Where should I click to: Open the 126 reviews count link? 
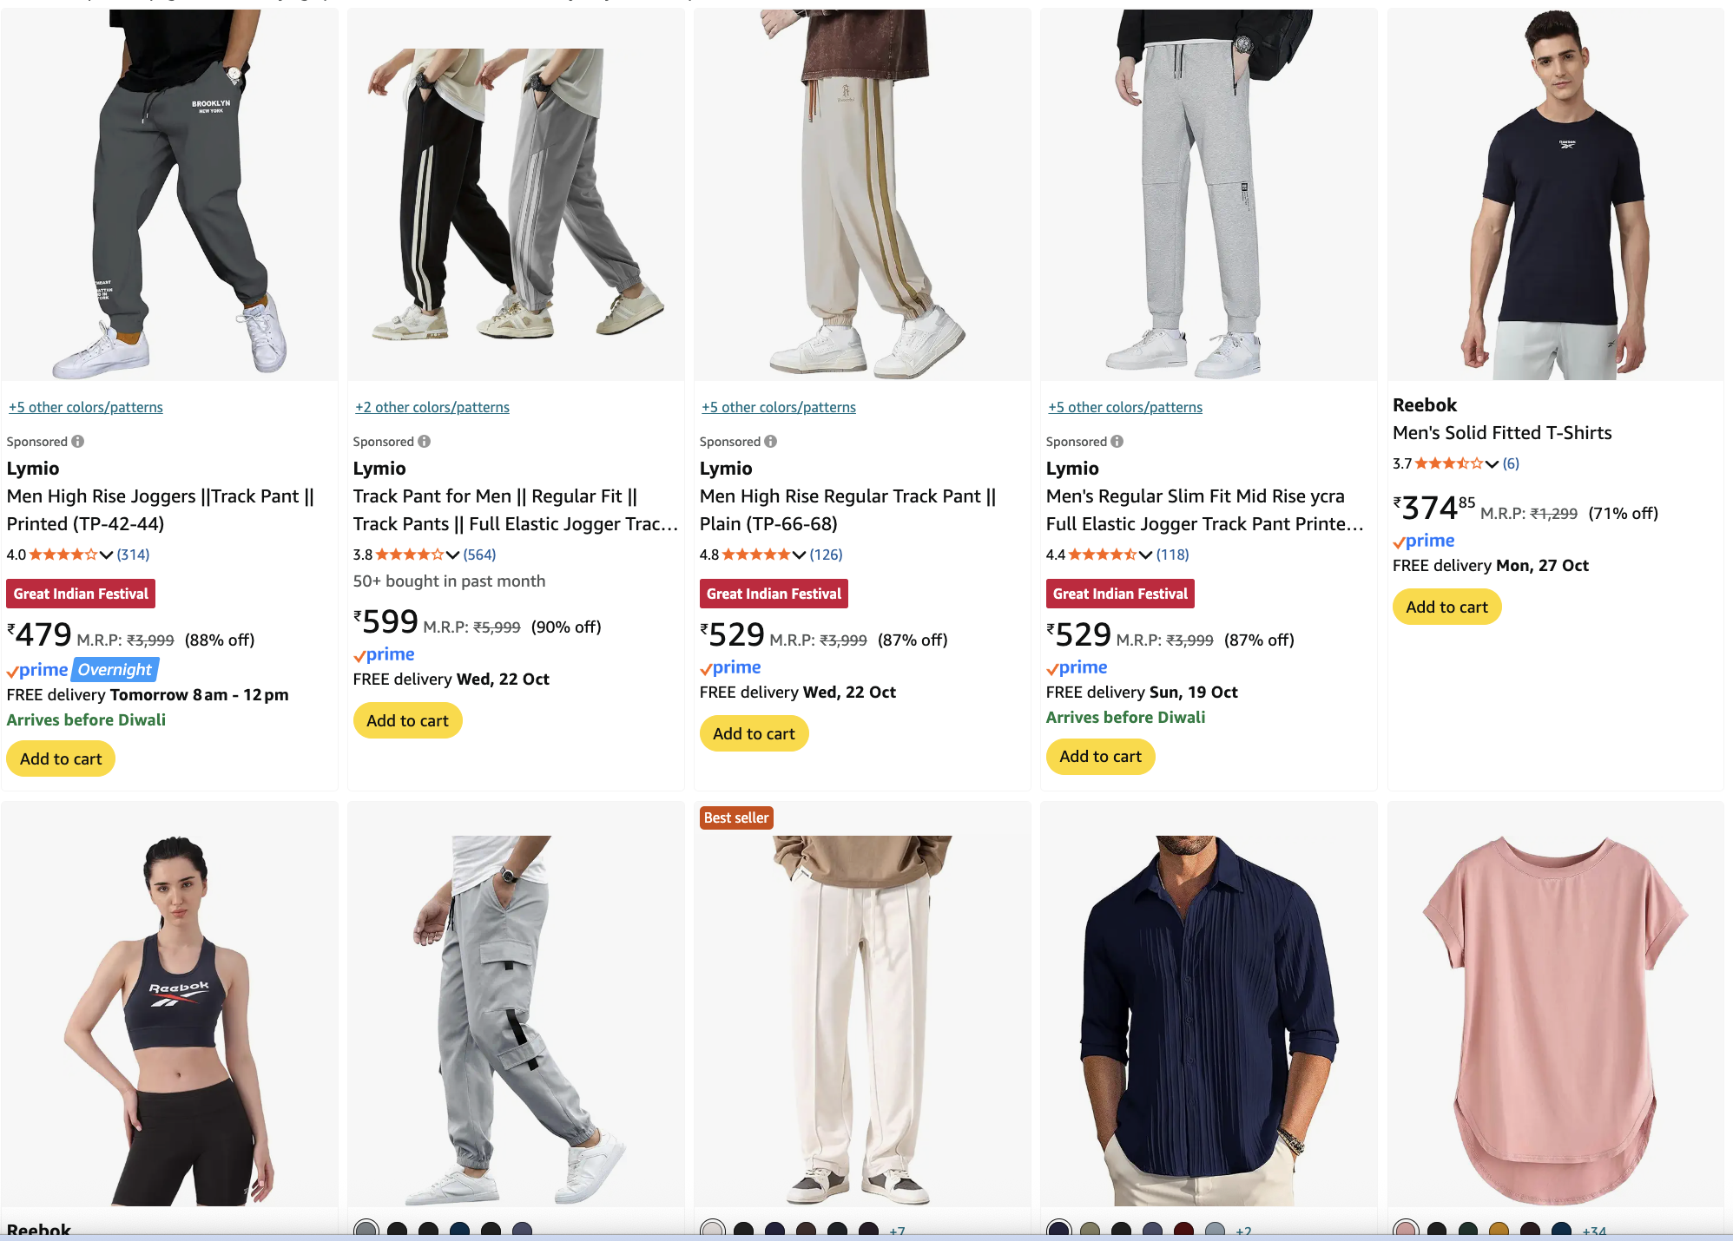pyautogui.click(x=826, y=555)
